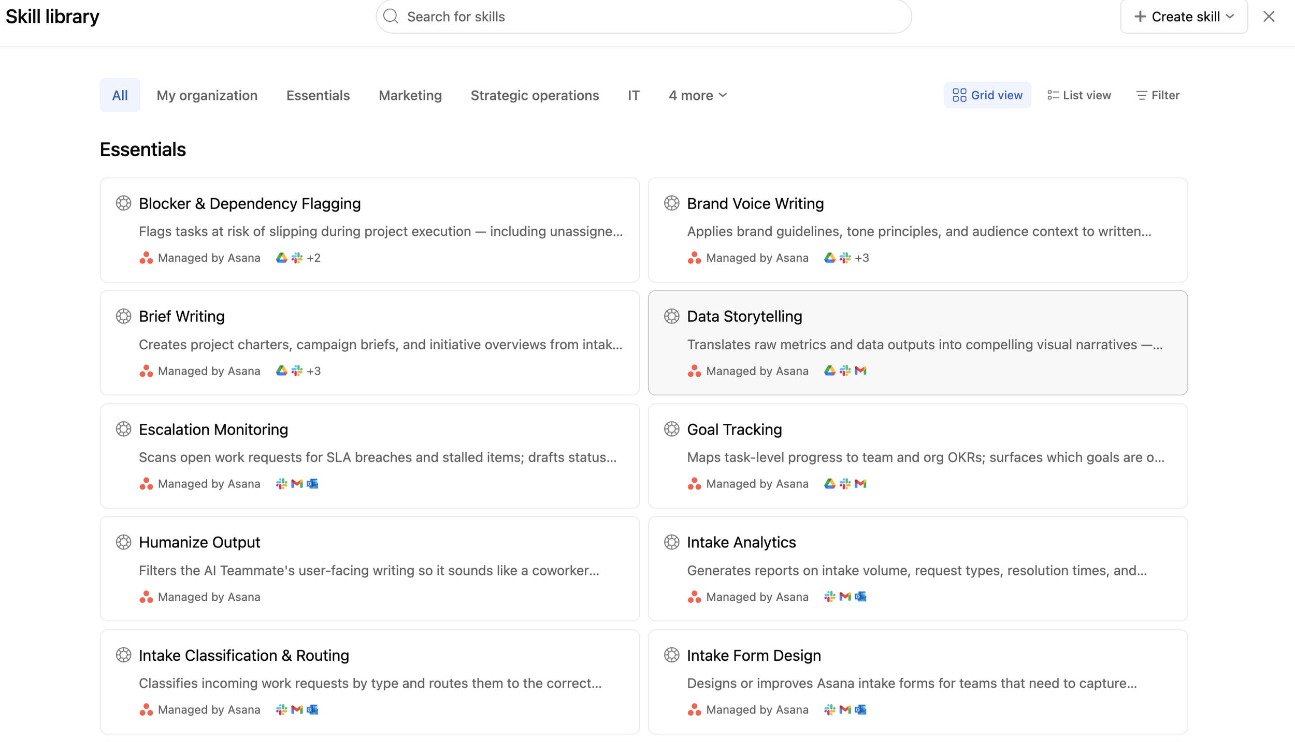Open the Create skill dropdown
Screen dimensions: 1295x742
1184,17
